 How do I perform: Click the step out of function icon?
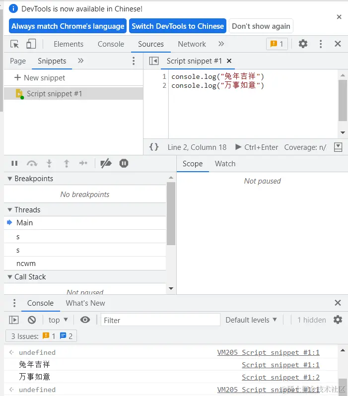(66, 163)
